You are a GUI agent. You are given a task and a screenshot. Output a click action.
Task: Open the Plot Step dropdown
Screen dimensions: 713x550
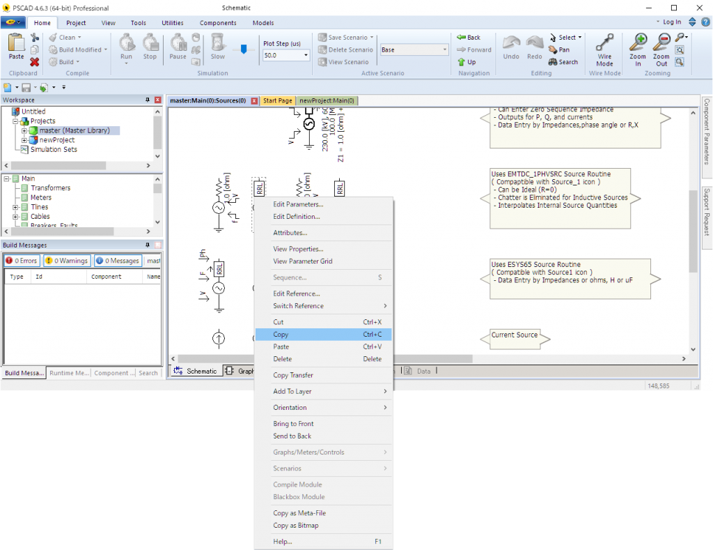pos(306,55)
